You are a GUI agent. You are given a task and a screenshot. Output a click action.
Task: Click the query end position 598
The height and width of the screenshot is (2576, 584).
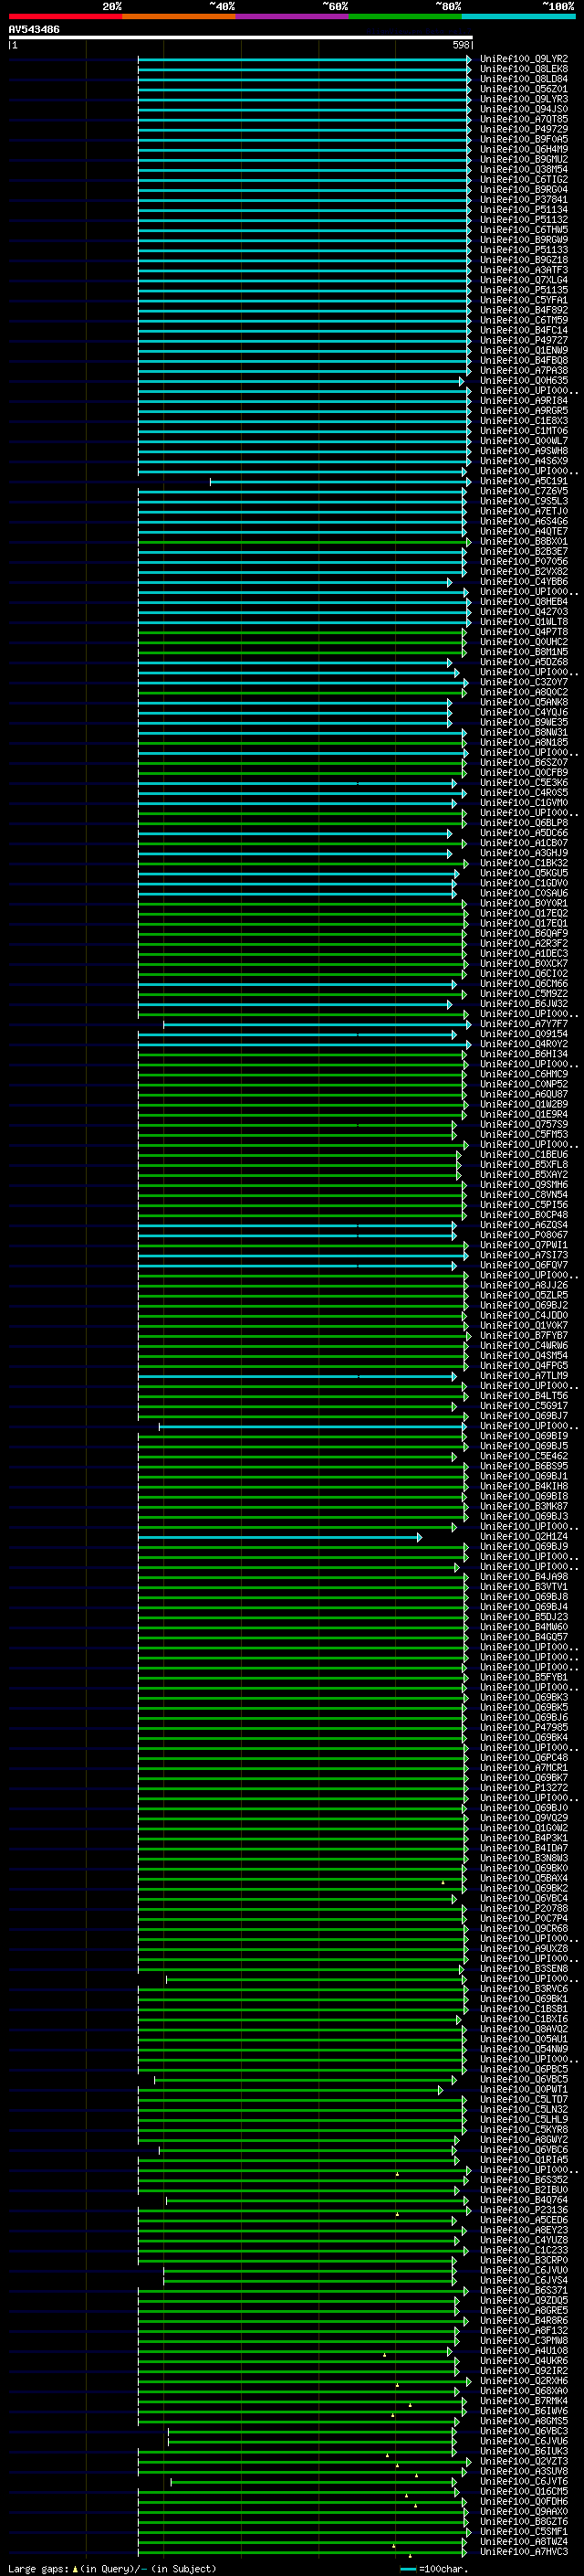point(461,46)
